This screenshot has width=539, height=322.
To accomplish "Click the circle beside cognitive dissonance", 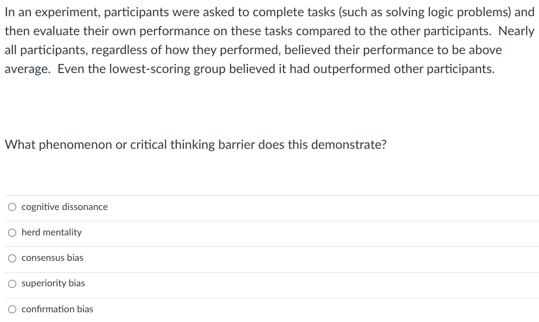I will [x=12, y=207].
